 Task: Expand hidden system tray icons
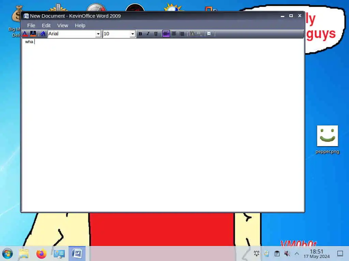(297, 254)
